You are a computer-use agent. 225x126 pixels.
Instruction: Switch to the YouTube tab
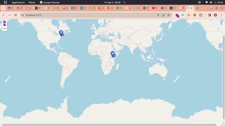(155, 8)
